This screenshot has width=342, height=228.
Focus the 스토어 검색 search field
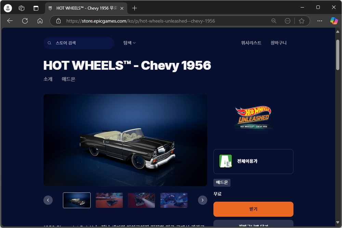tap(79, 43)
